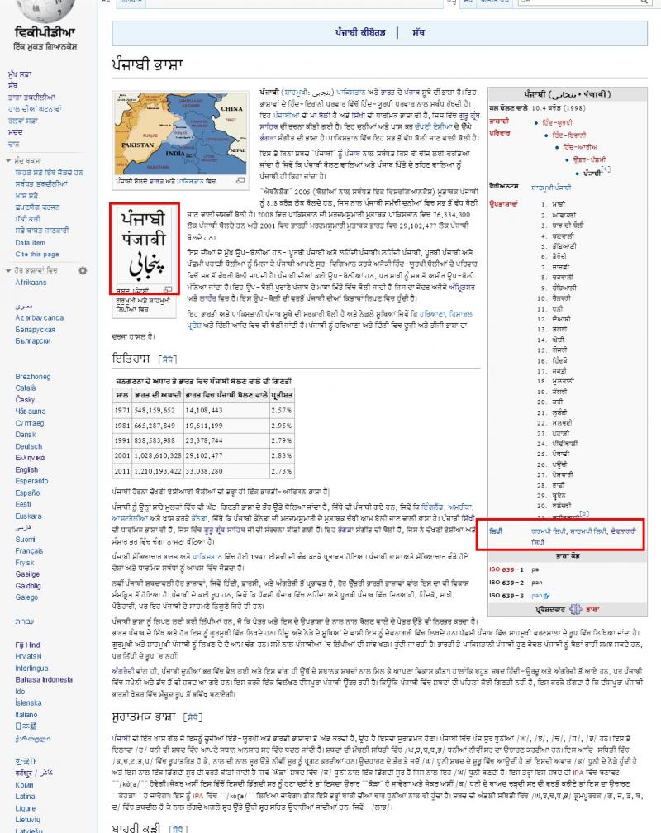Edit the ਸੁਰਾਤਮਕ ਭਾਸ਼ਾ section
Image resolution: width=661 pixels, height=833 pixels.
[193, 717]
